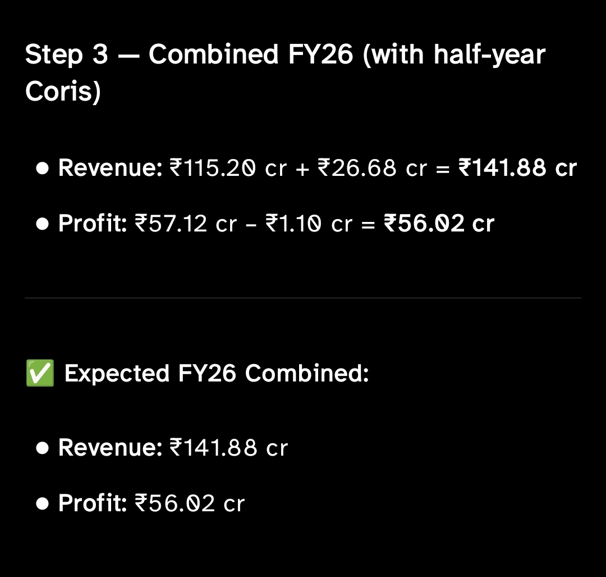Click the green checkmark emoji
Image resolution: width=606 pixels, height=577 pixels.
pos(40,374)
